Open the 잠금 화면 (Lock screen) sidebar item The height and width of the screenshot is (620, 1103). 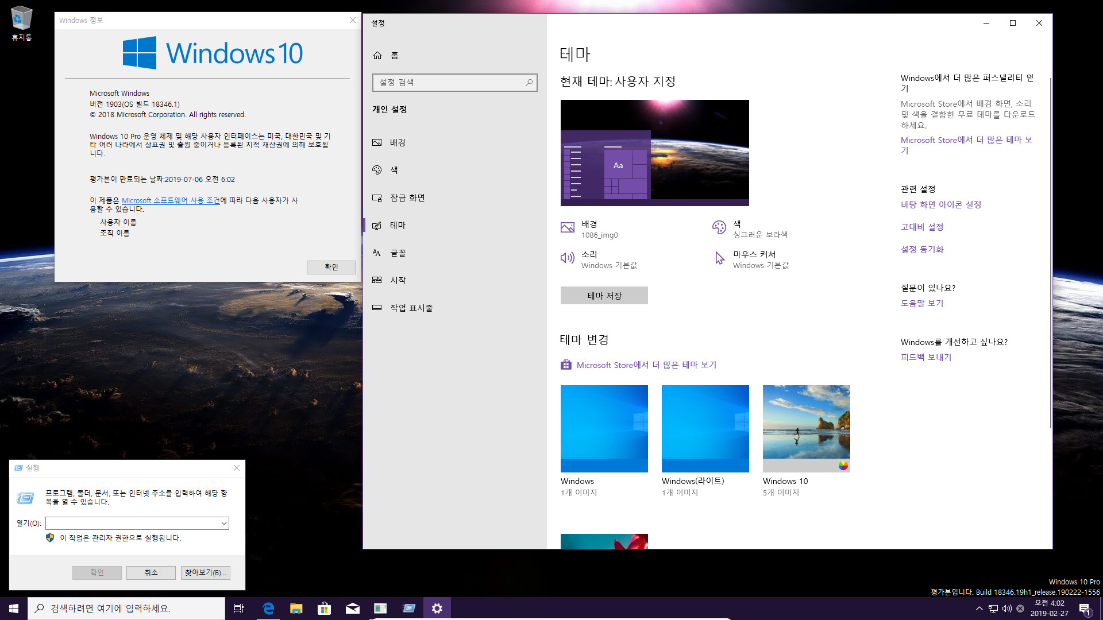[x=455, y=197]
